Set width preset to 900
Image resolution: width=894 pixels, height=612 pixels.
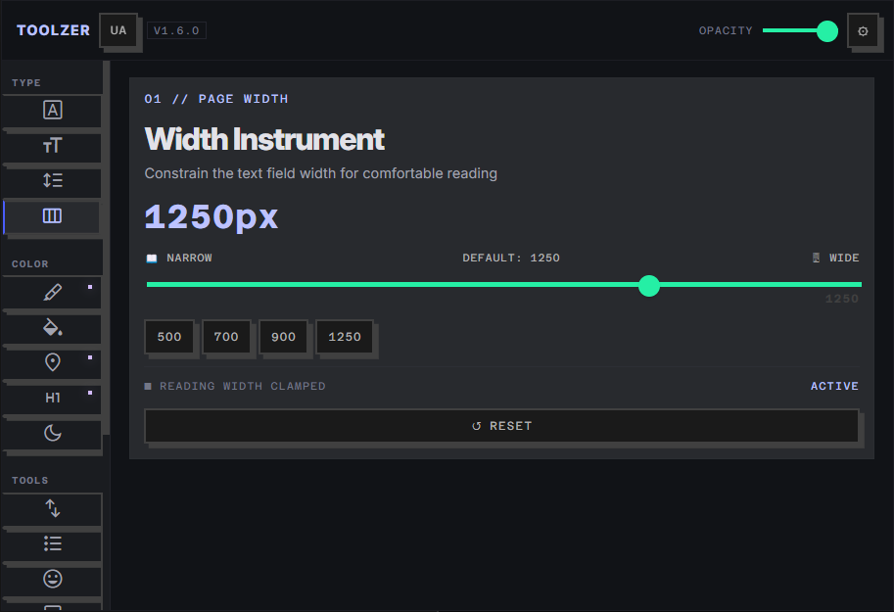pos(283,337)
